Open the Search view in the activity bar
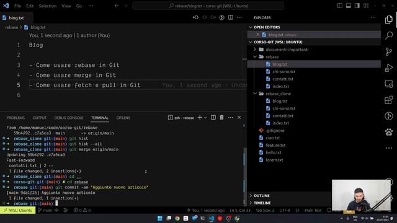Image resolution: width=397 pixels, height=223 pixels. pos(389,35)
